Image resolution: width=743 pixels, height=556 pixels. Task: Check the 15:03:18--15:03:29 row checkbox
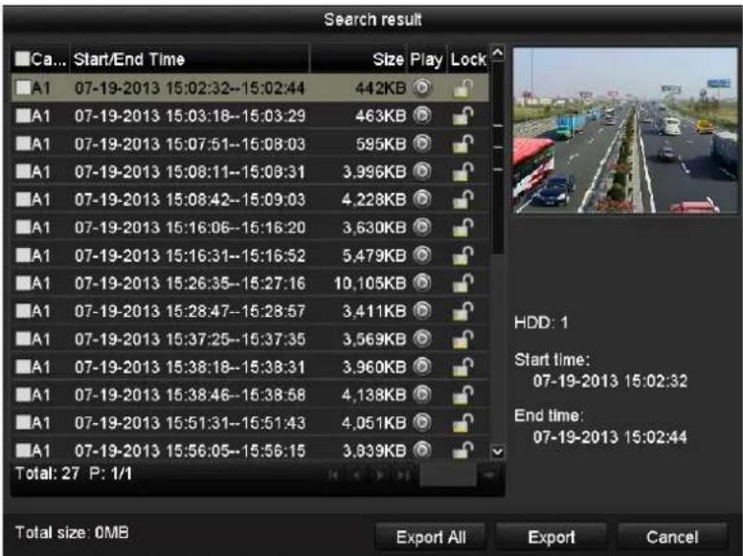[x=23, y=116]
